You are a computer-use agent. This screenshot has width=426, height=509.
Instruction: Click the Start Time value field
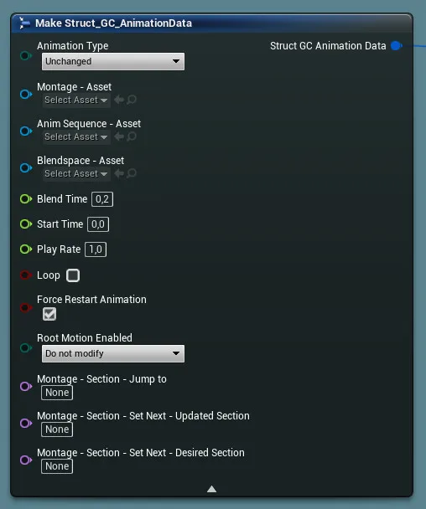pyautogui.click(x=98, y=224)
